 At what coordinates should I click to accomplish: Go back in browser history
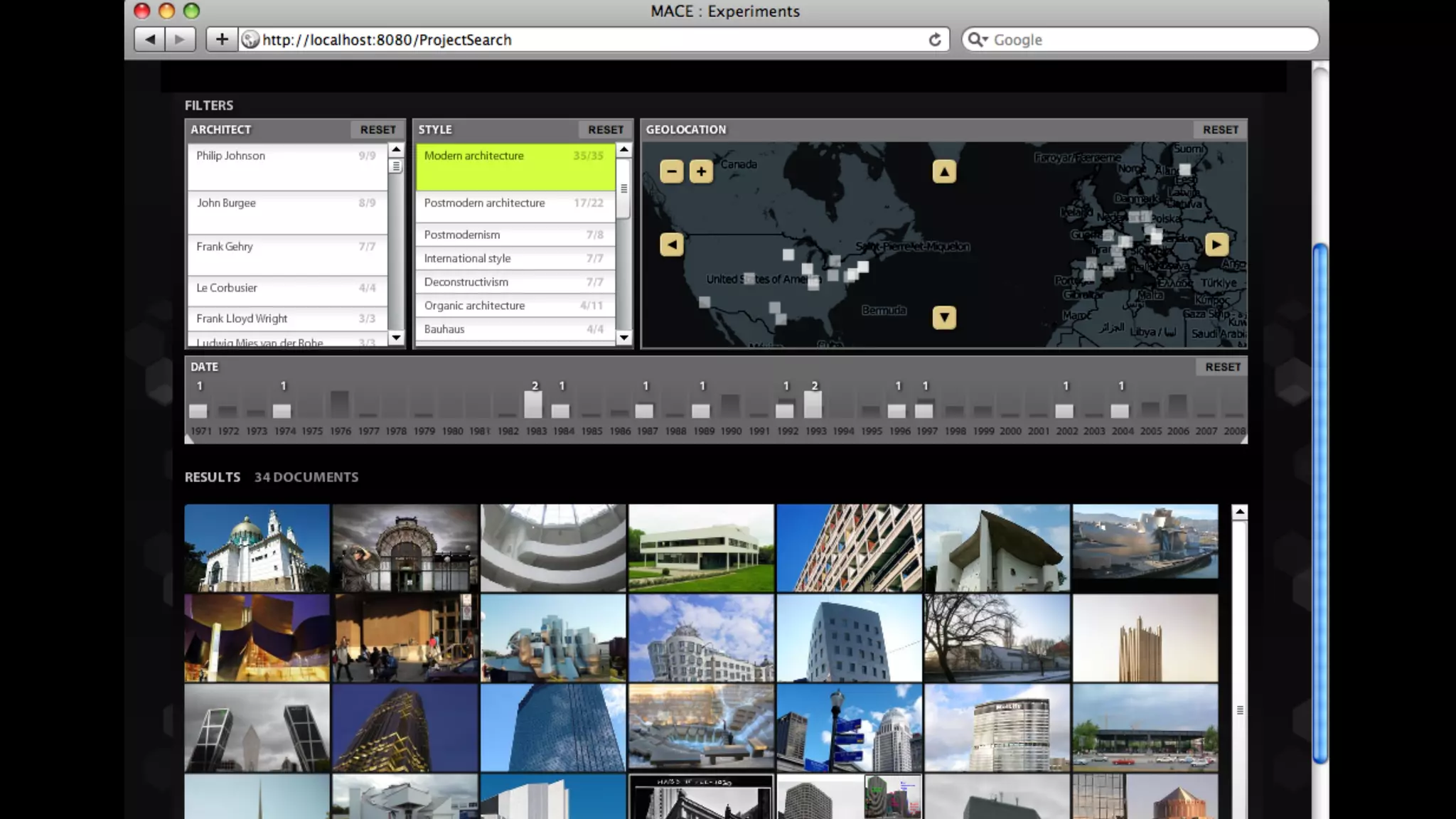coord(149,39)
